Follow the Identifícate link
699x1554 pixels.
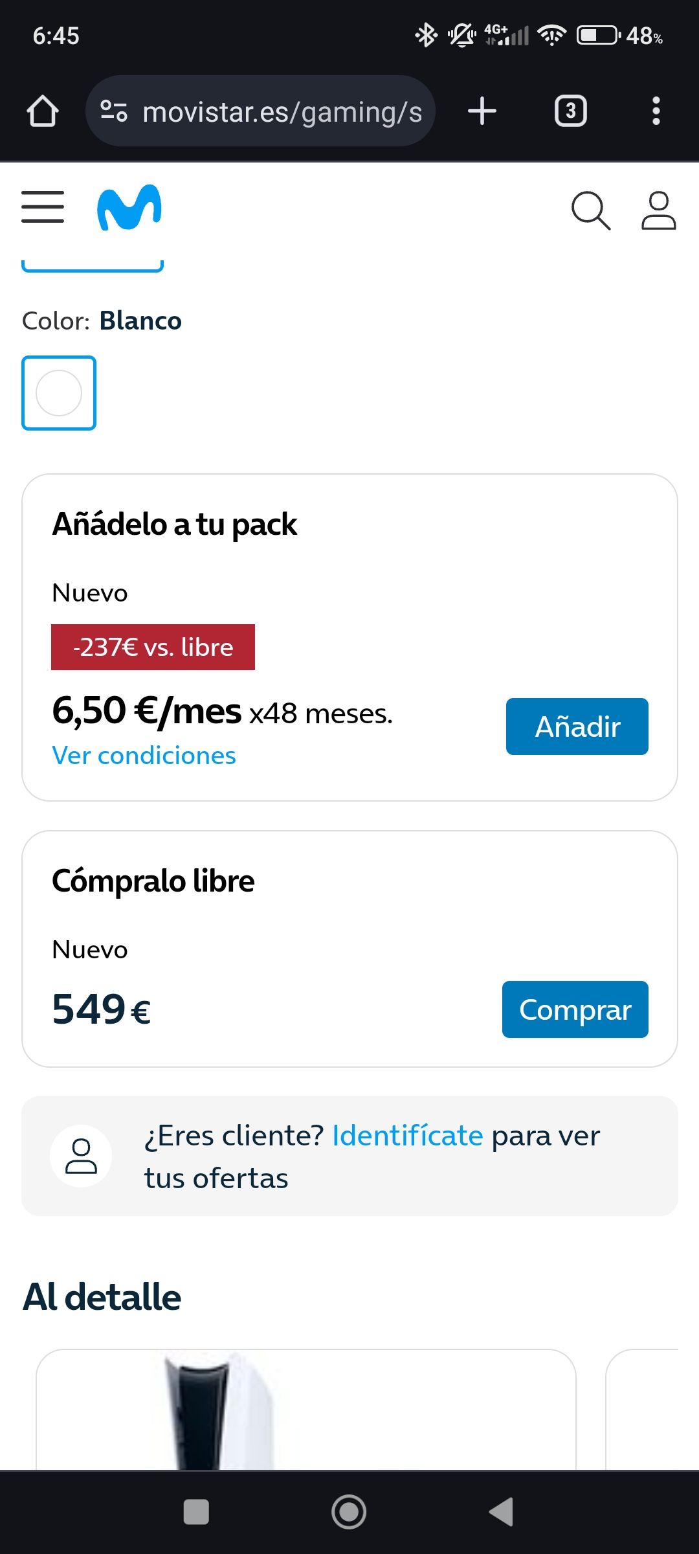pyautogui.click(x=407, y=1136)
